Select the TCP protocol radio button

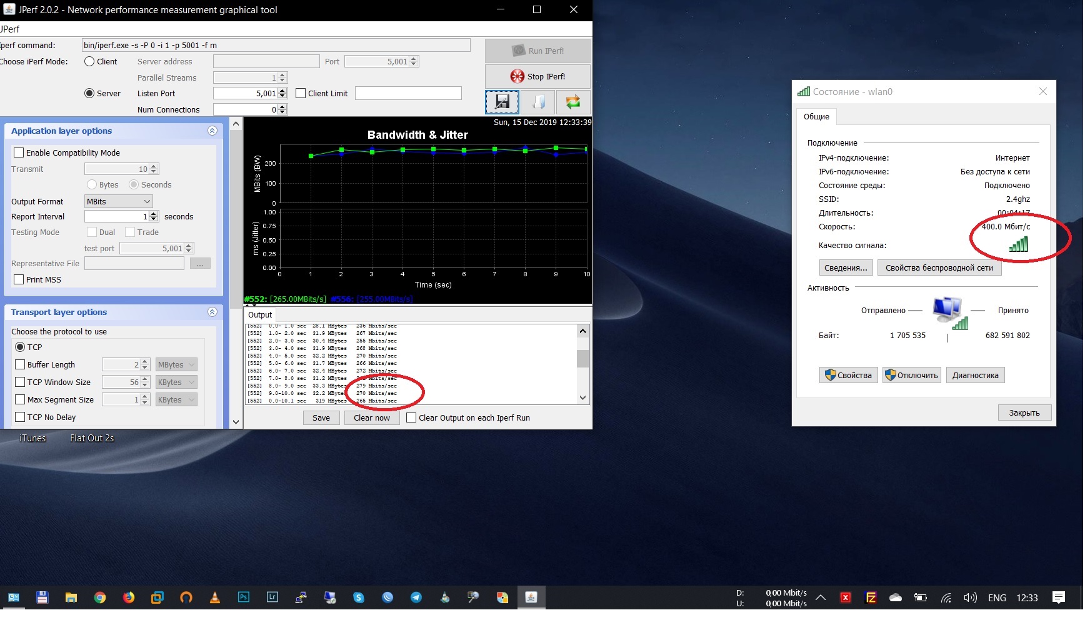tap(20, 347)
